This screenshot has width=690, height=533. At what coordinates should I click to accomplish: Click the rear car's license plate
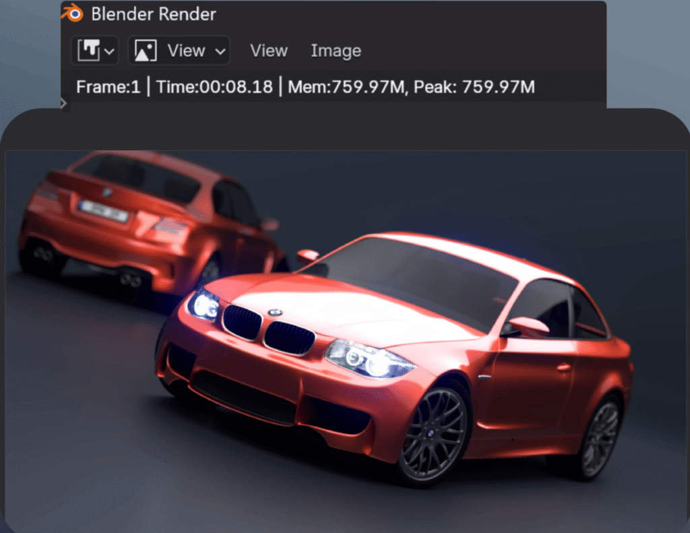coord(103,211)
